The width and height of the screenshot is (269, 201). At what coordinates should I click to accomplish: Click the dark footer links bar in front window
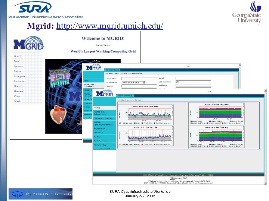[x=179, y=175]
